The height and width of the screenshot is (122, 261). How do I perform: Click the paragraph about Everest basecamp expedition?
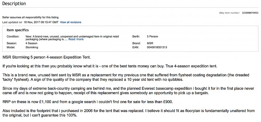(128, 91)
